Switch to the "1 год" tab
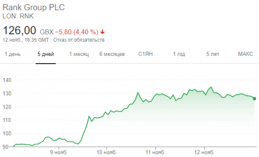Screen dimensions: 259x157 [x=179, y=54]
